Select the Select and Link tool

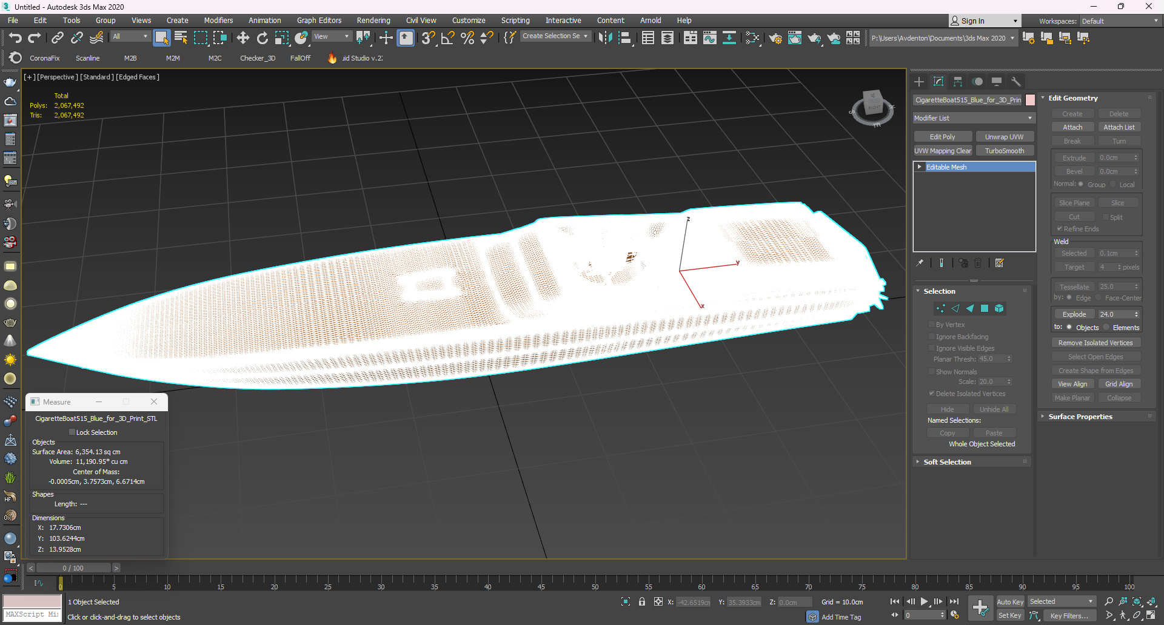click(57, 38)
